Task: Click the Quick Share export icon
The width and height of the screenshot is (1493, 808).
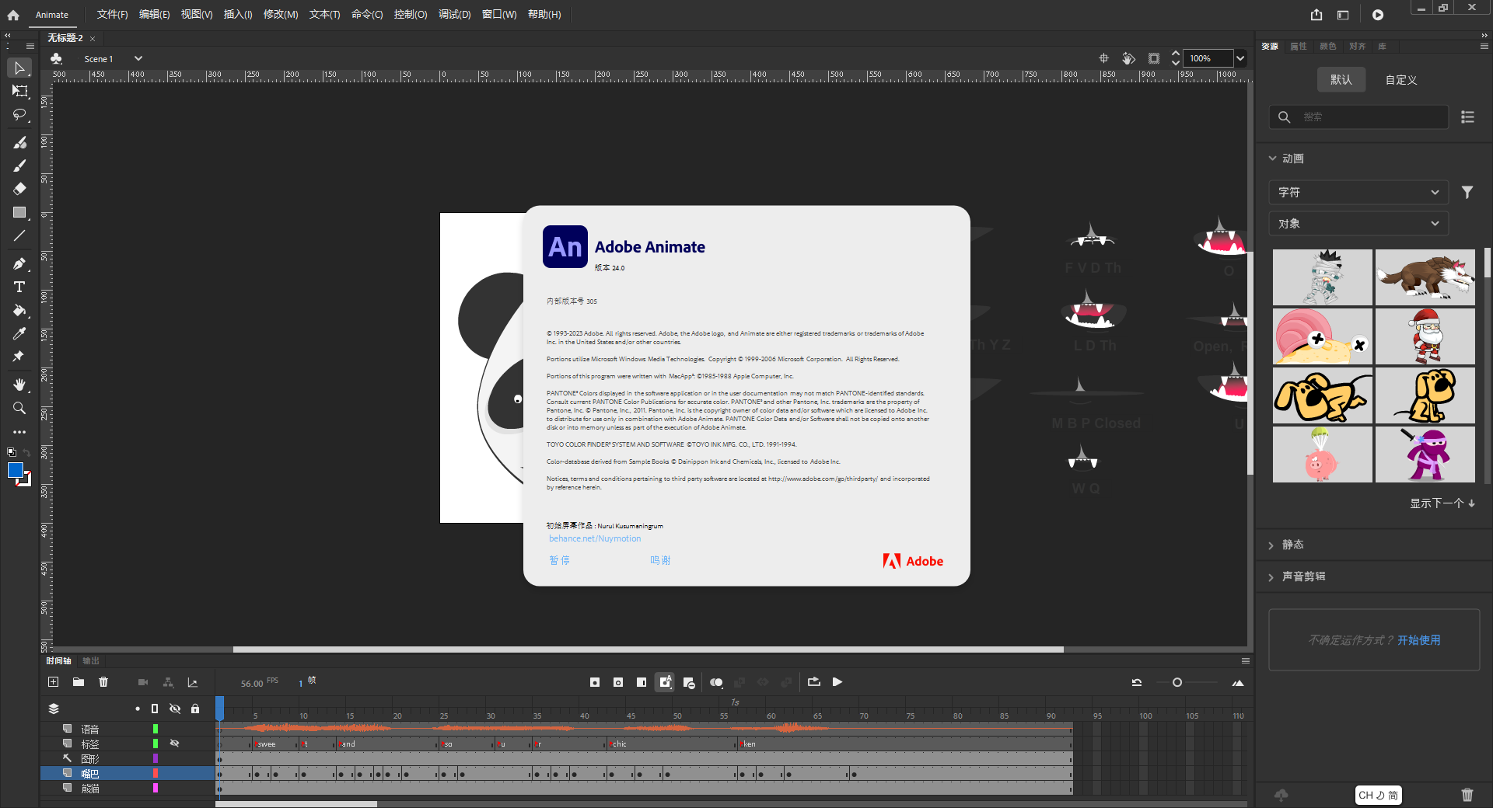Action: (x=1316, y=15)
